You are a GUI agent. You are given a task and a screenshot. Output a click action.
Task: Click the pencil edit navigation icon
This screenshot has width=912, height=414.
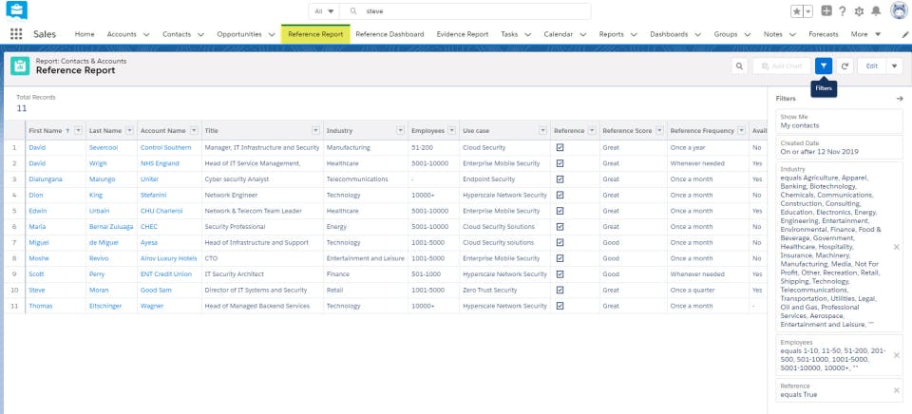click(x=905, y=34)
